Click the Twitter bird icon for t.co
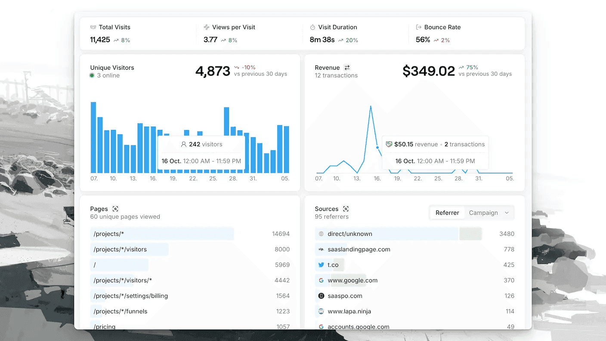This screenshot has height=341, width=606. tap(321, 265)
